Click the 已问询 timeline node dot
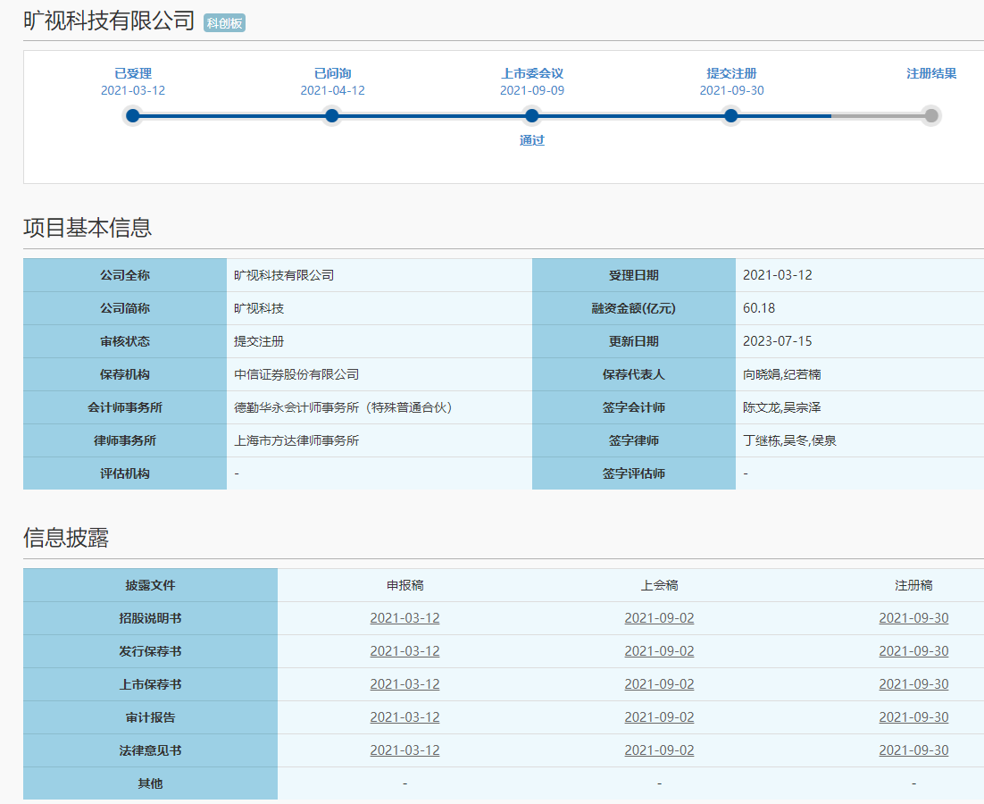984x804 pixels. point(332,115)
